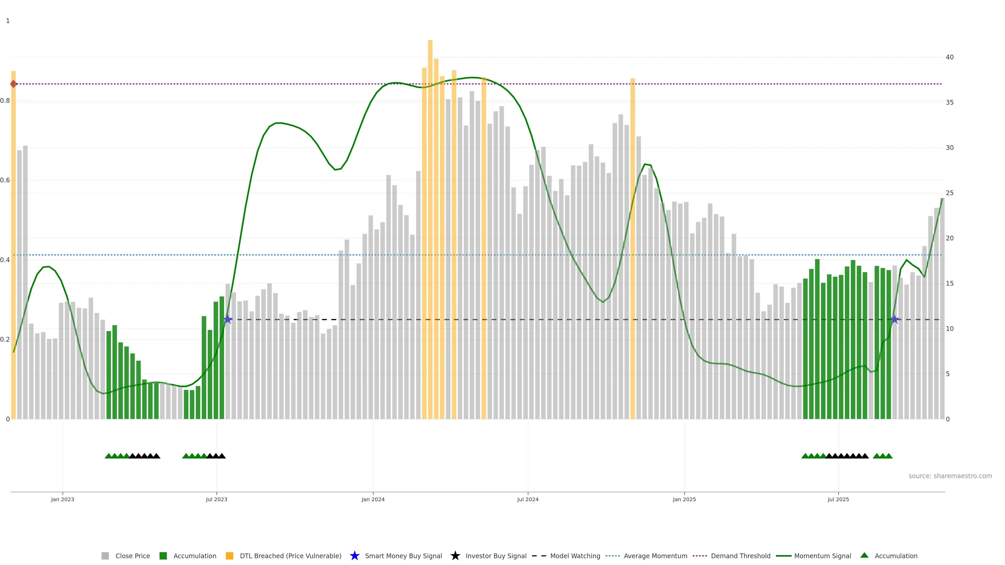The width and height of the screenshot is (1005, 565).
Task: Click the grey Close Price legend swatch
Action: pyautogui.click(x=105, y=556)
